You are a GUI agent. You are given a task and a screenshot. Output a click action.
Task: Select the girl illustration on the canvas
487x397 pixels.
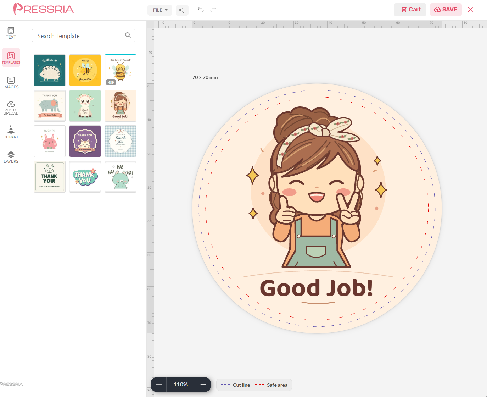317,187
